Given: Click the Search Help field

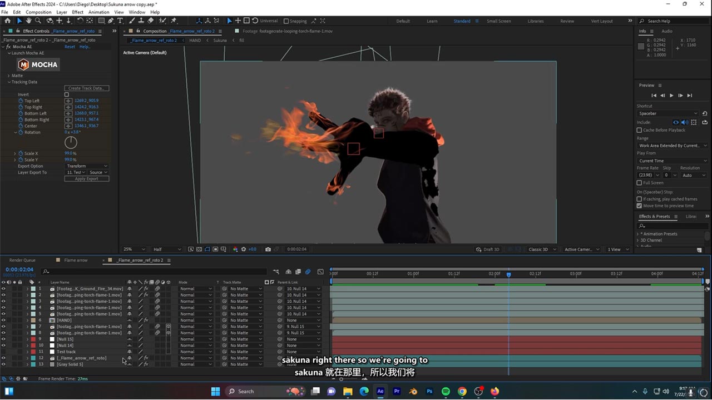Looking at the screenshot, I should pyautogui.click(x=673, y=21).
